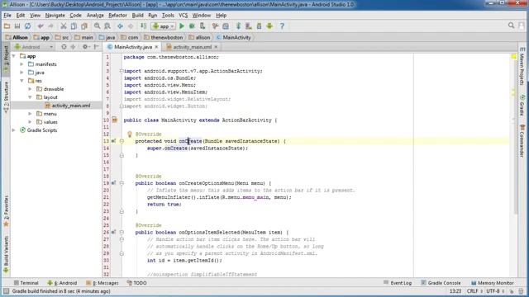Screen dimensions: 529x297
Task: Open the Gradle Console
Action: point(441,283)
